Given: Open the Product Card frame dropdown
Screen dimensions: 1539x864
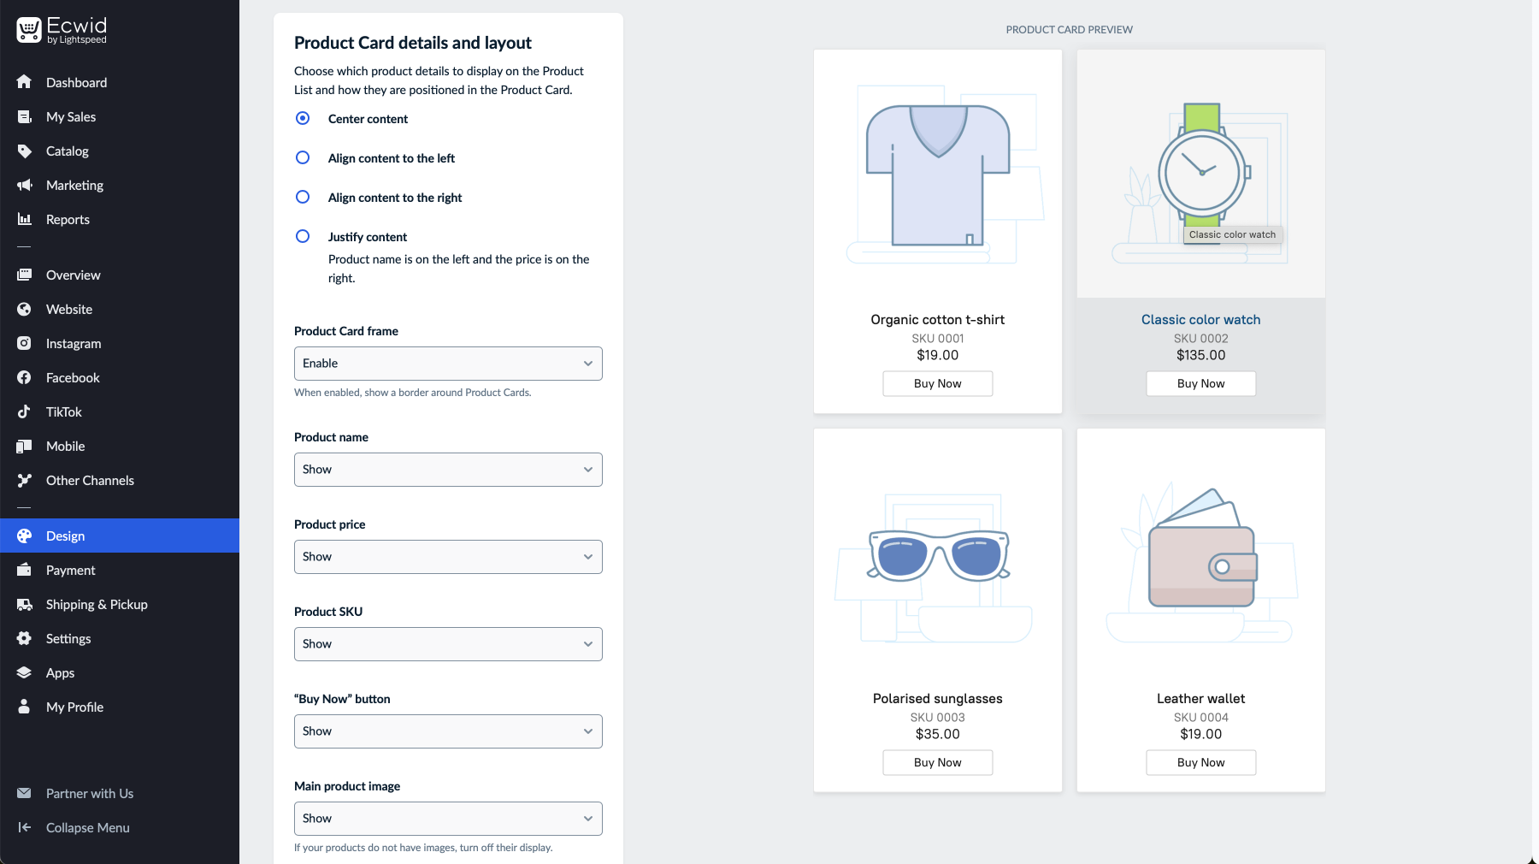Looking at the screenshot, I should click(448, 364).
